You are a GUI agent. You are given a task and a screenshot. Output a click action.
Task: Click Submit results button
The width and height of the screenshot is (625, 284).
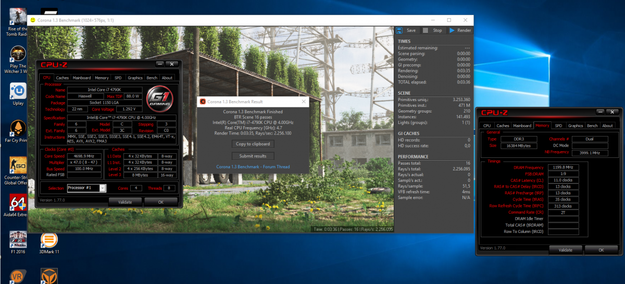[253, 156]
